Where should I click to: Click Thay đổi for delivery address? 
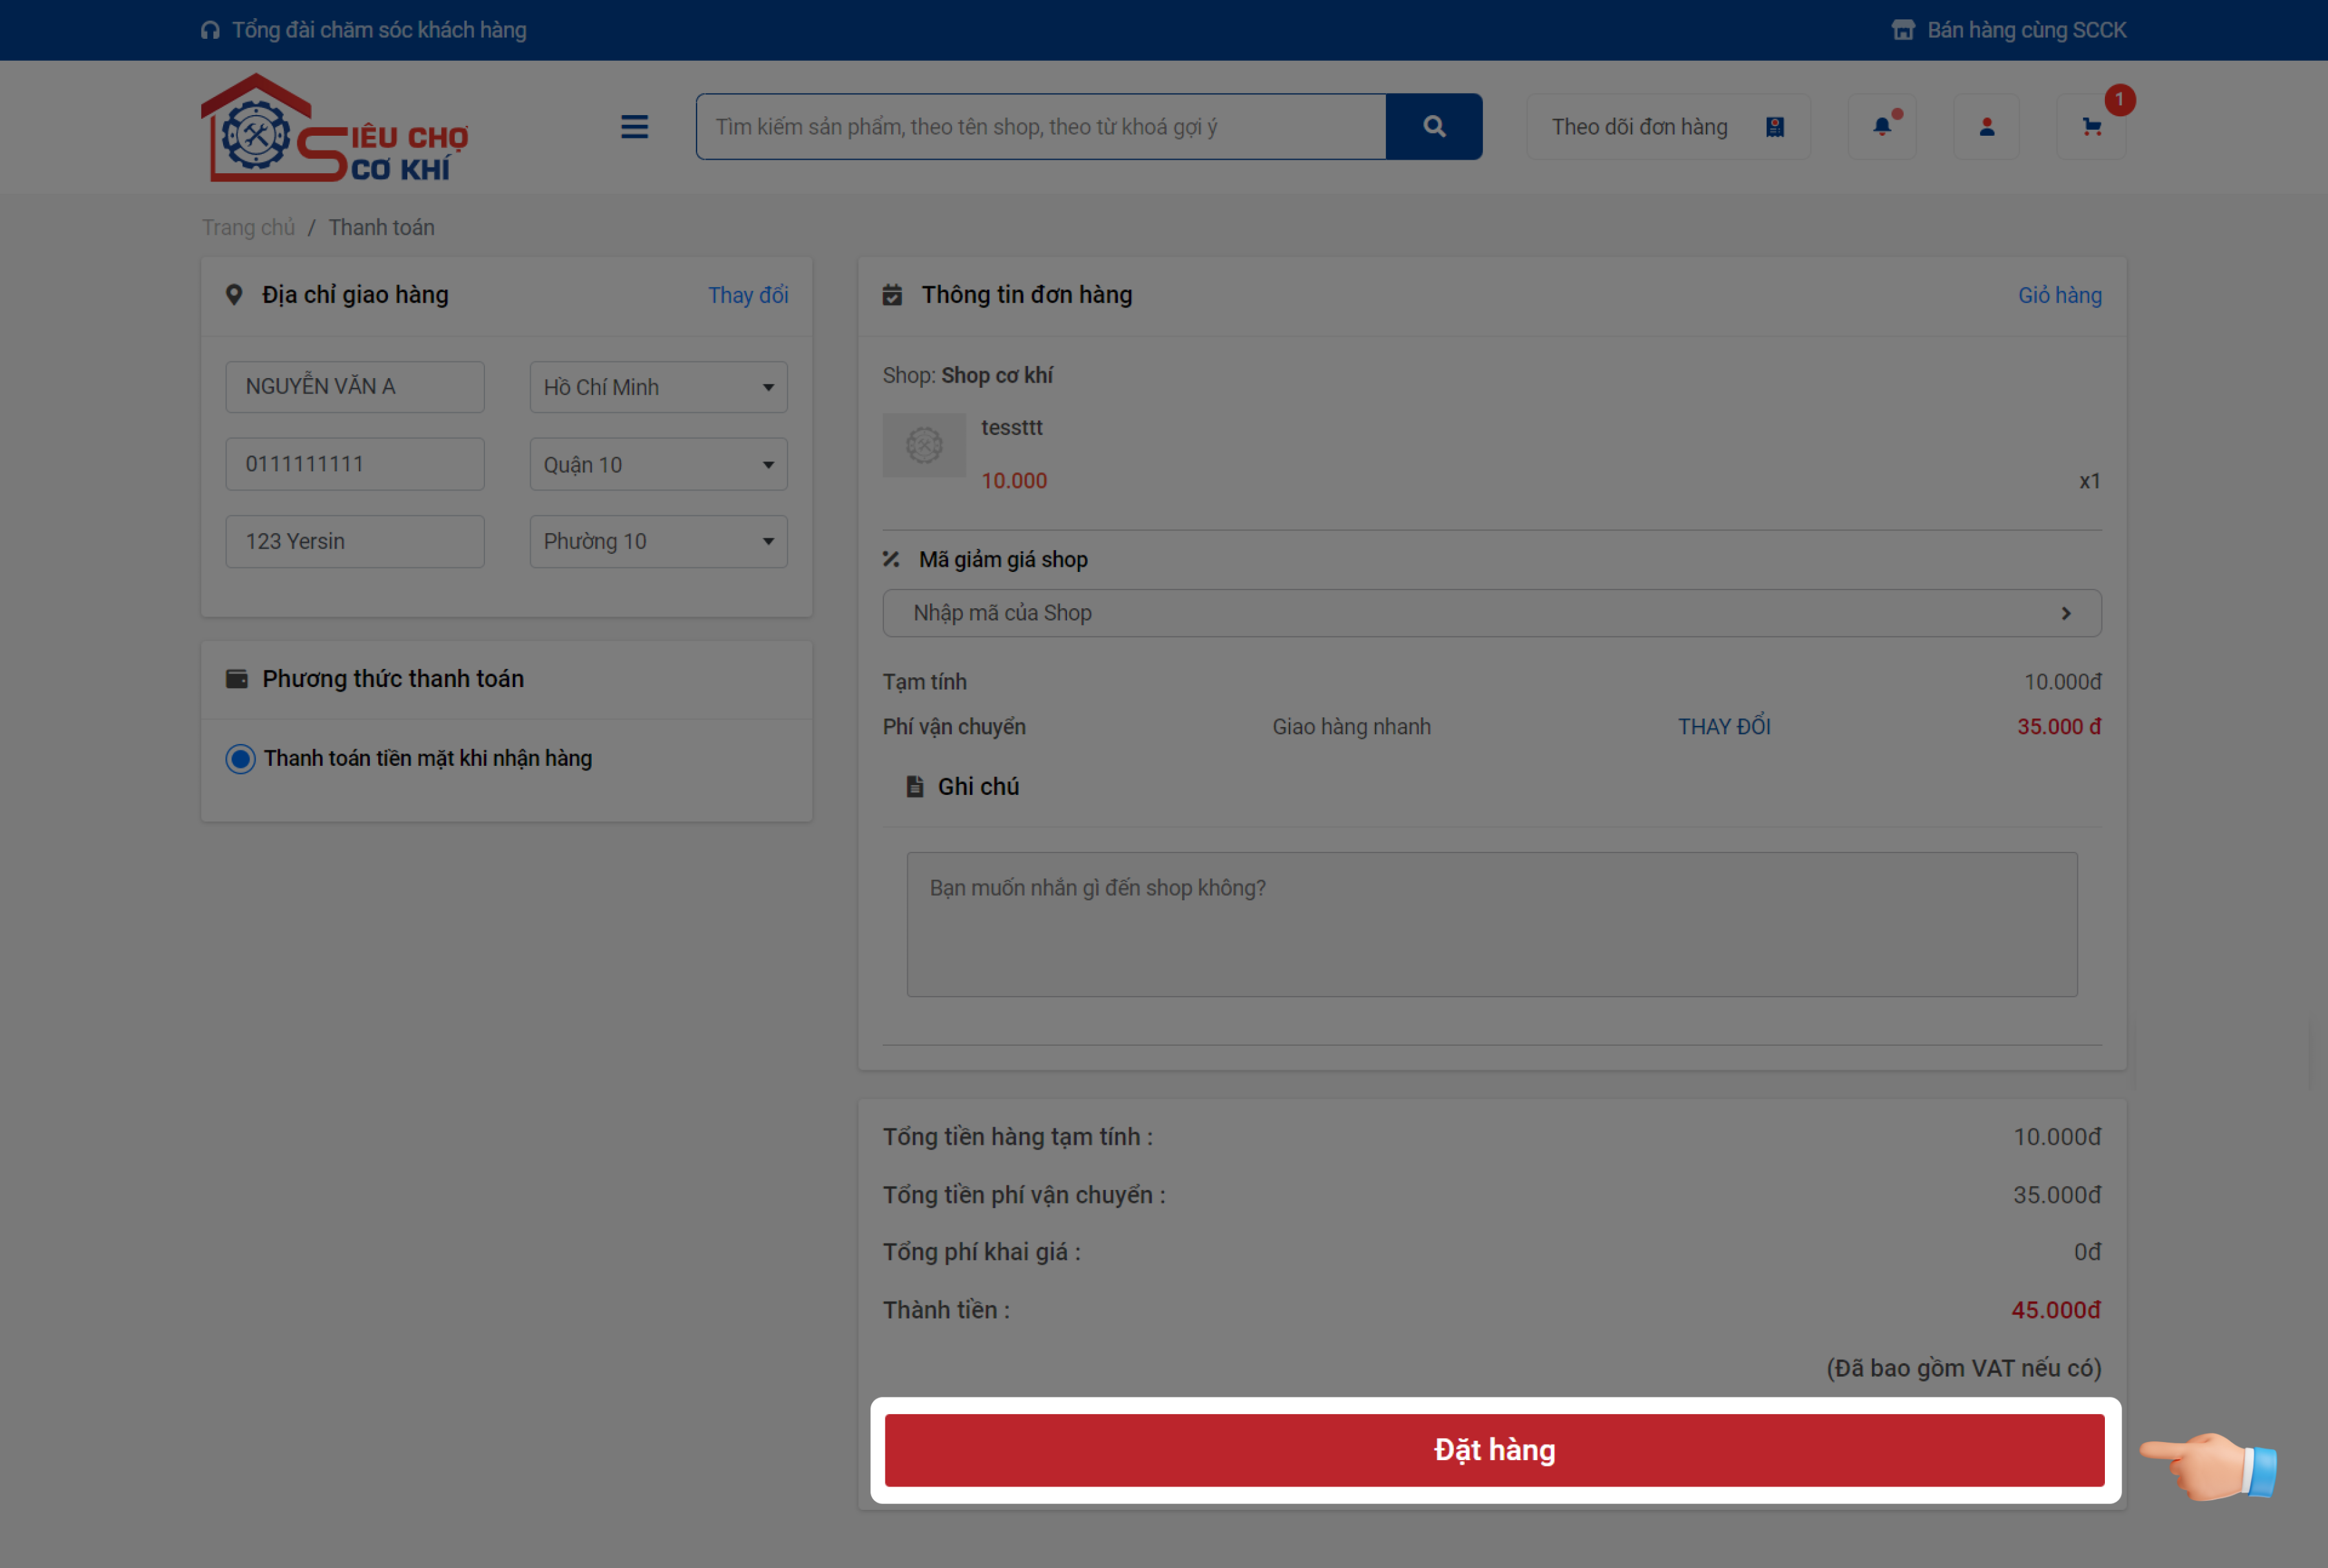coord(748,295)
